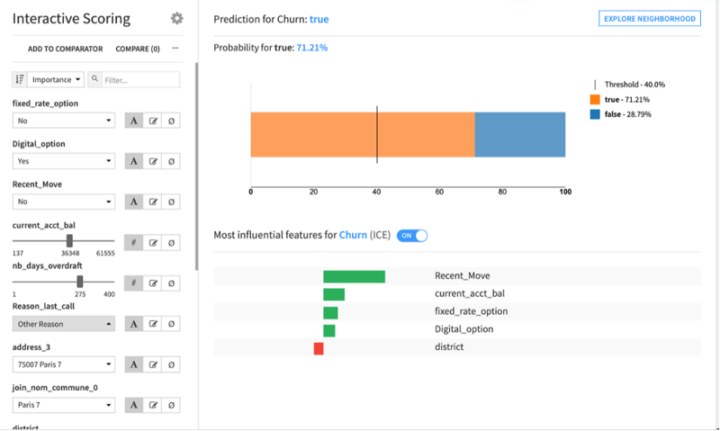The image size is (720, 431).
Task: Click the text type icon for Recent_Move
Action: (x=133, y=202)
